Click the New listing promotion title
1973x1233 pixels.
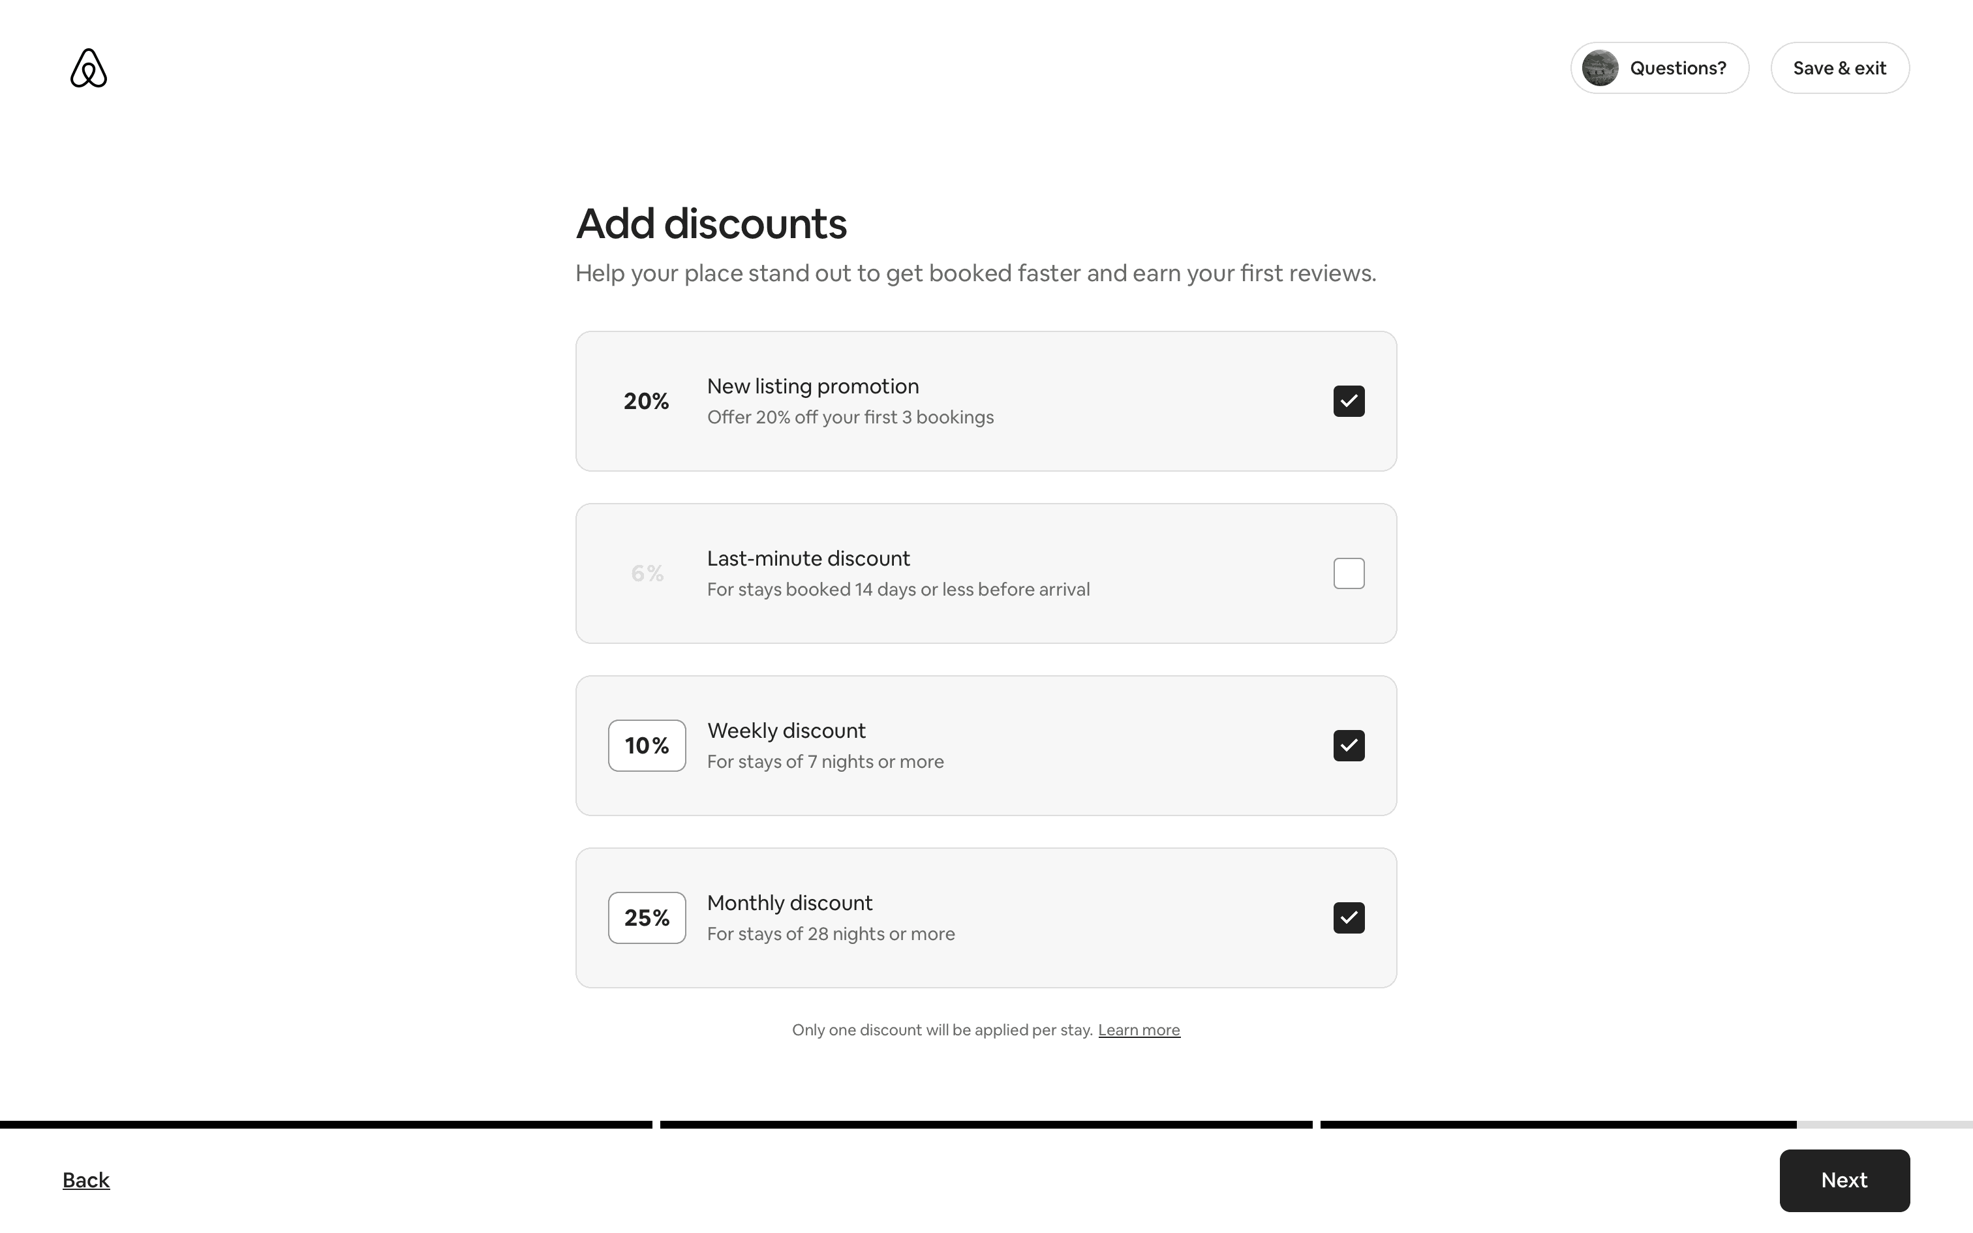point(812,386)
